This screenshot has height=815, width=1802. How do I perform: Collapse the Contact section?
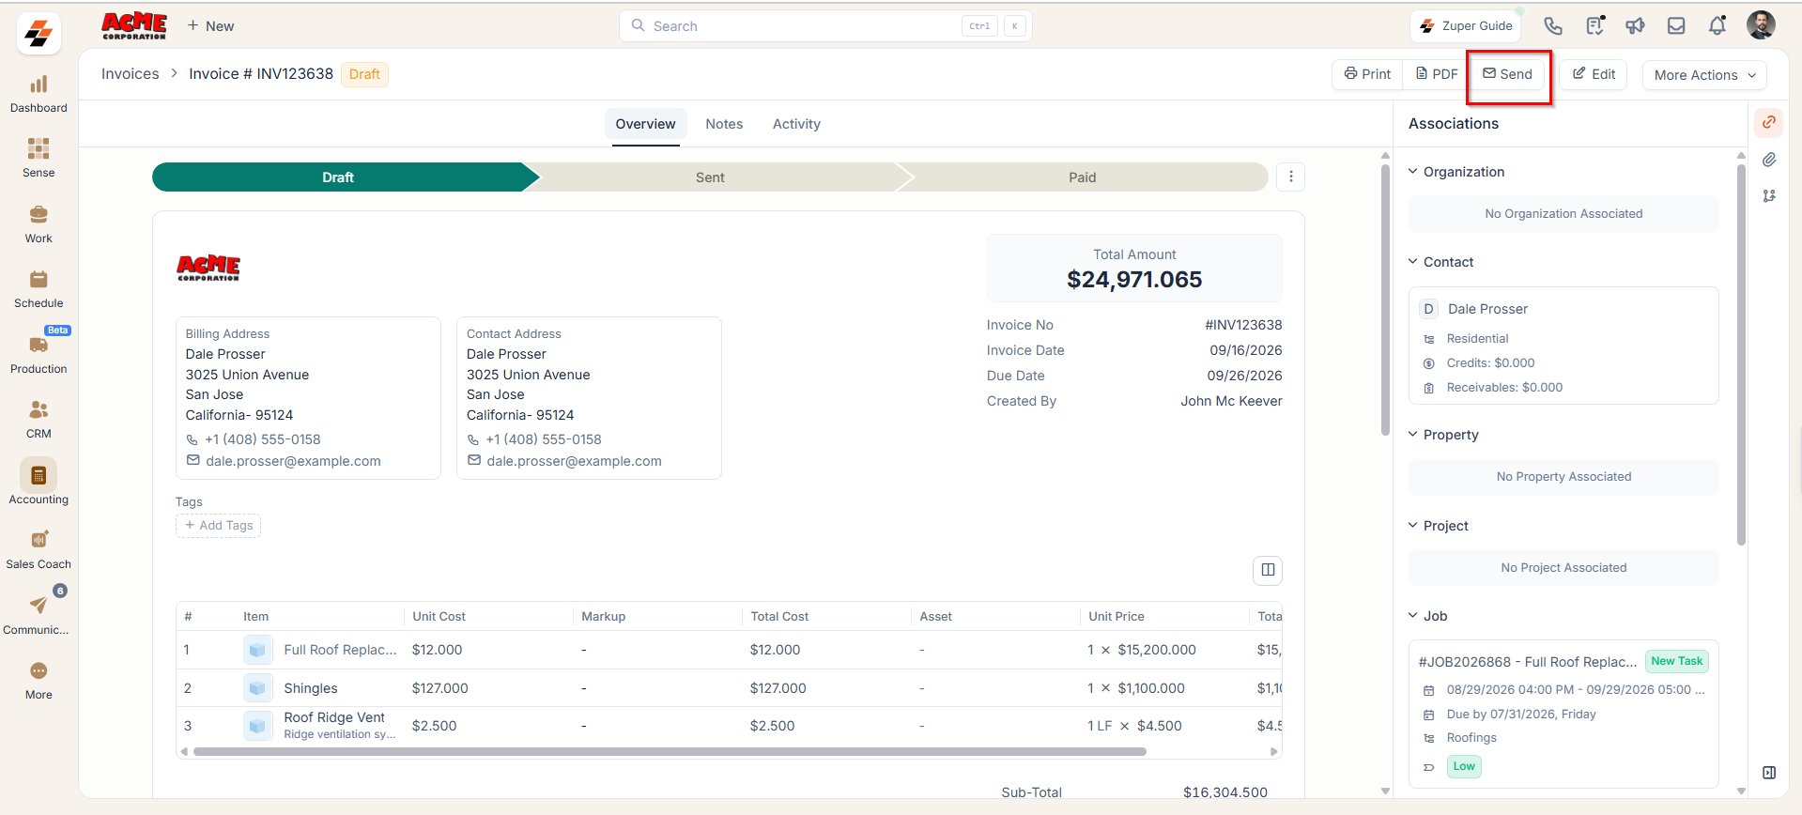pos(1412,261)
